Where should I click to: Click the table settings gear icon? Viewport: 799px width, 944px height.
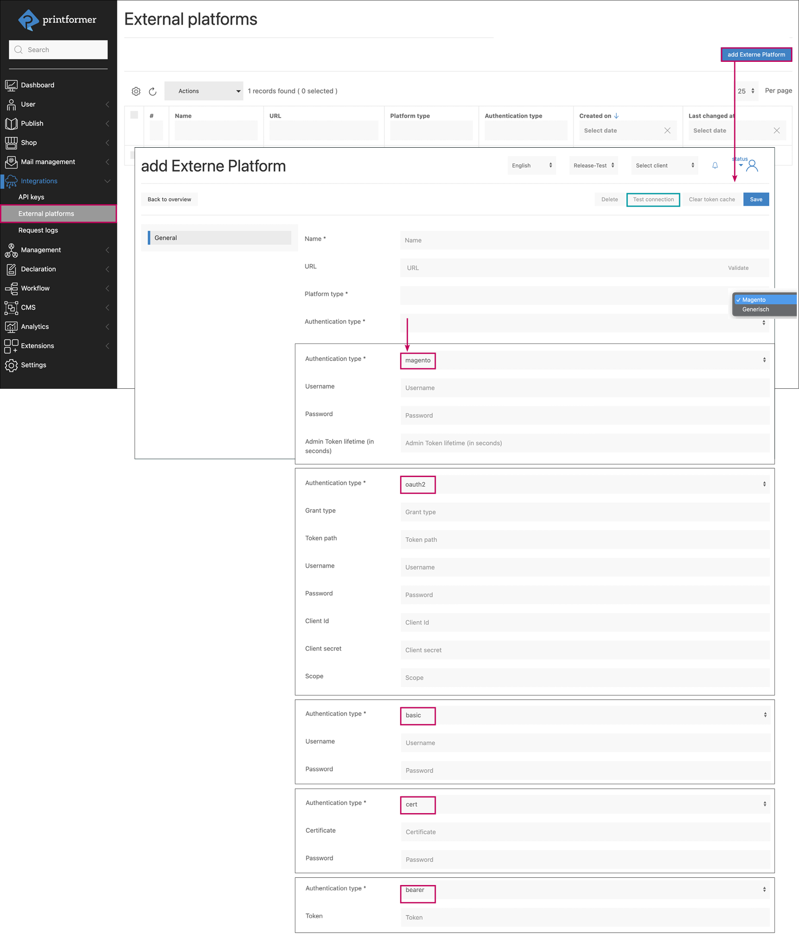pos(136,91)
